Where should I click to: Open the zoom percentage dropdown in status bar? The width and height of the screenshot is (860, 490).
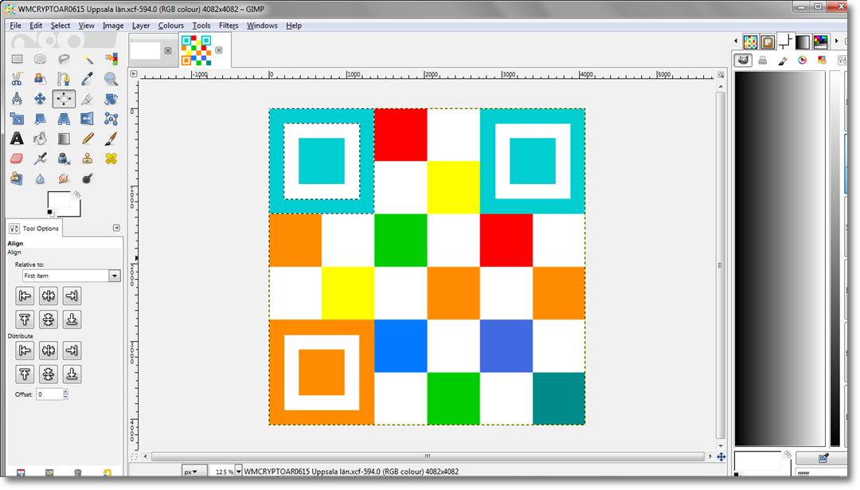[239, 472]
